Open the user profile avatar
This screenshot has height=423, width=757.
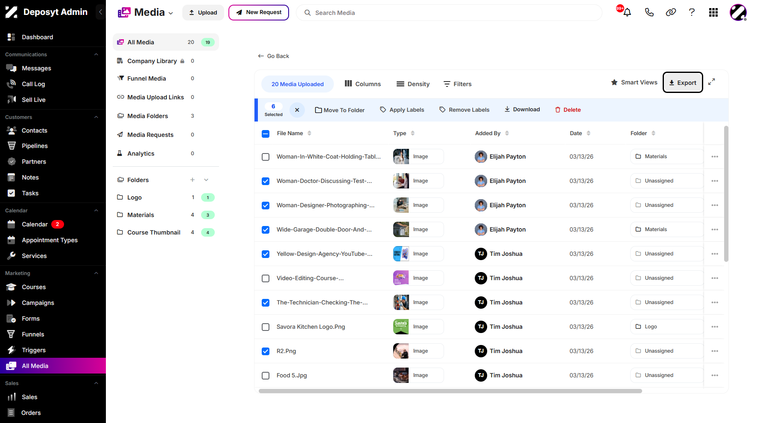point(738,12)
